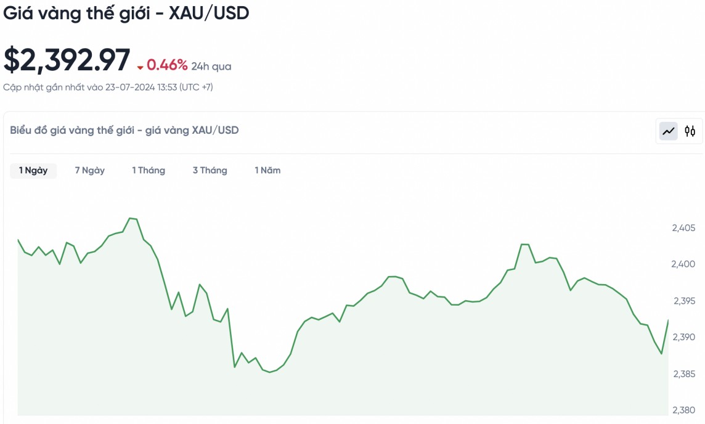This screenshot has height=424, width=705.
Task: View the 1 Năm price history
Action: [x=267, y=171]
